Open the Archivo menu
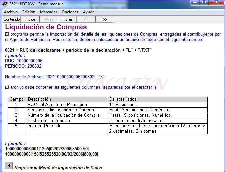Image resolution: width=225 pixels, height=172 pixels. point(11,12)
